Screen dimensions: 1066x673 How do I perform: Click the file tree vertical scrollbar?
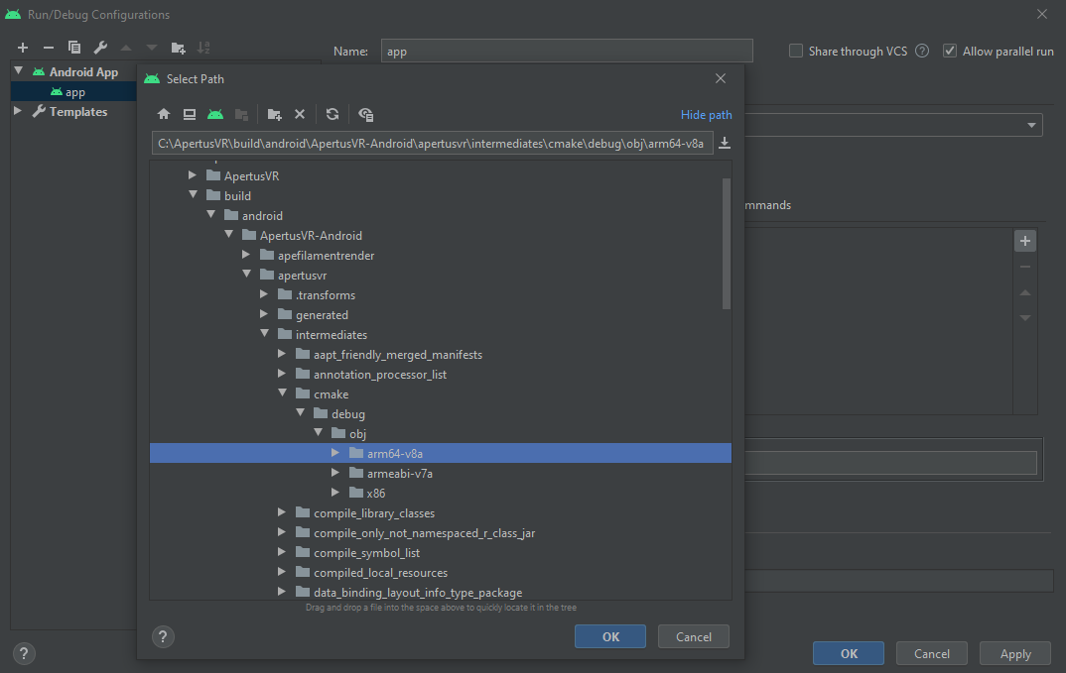[727, 244]
